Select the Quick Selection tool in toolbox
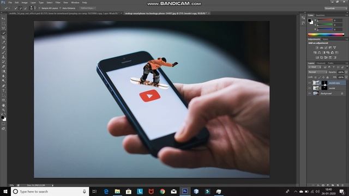The height and width of the screenshot is (196, 349). (x=3, y=33)
